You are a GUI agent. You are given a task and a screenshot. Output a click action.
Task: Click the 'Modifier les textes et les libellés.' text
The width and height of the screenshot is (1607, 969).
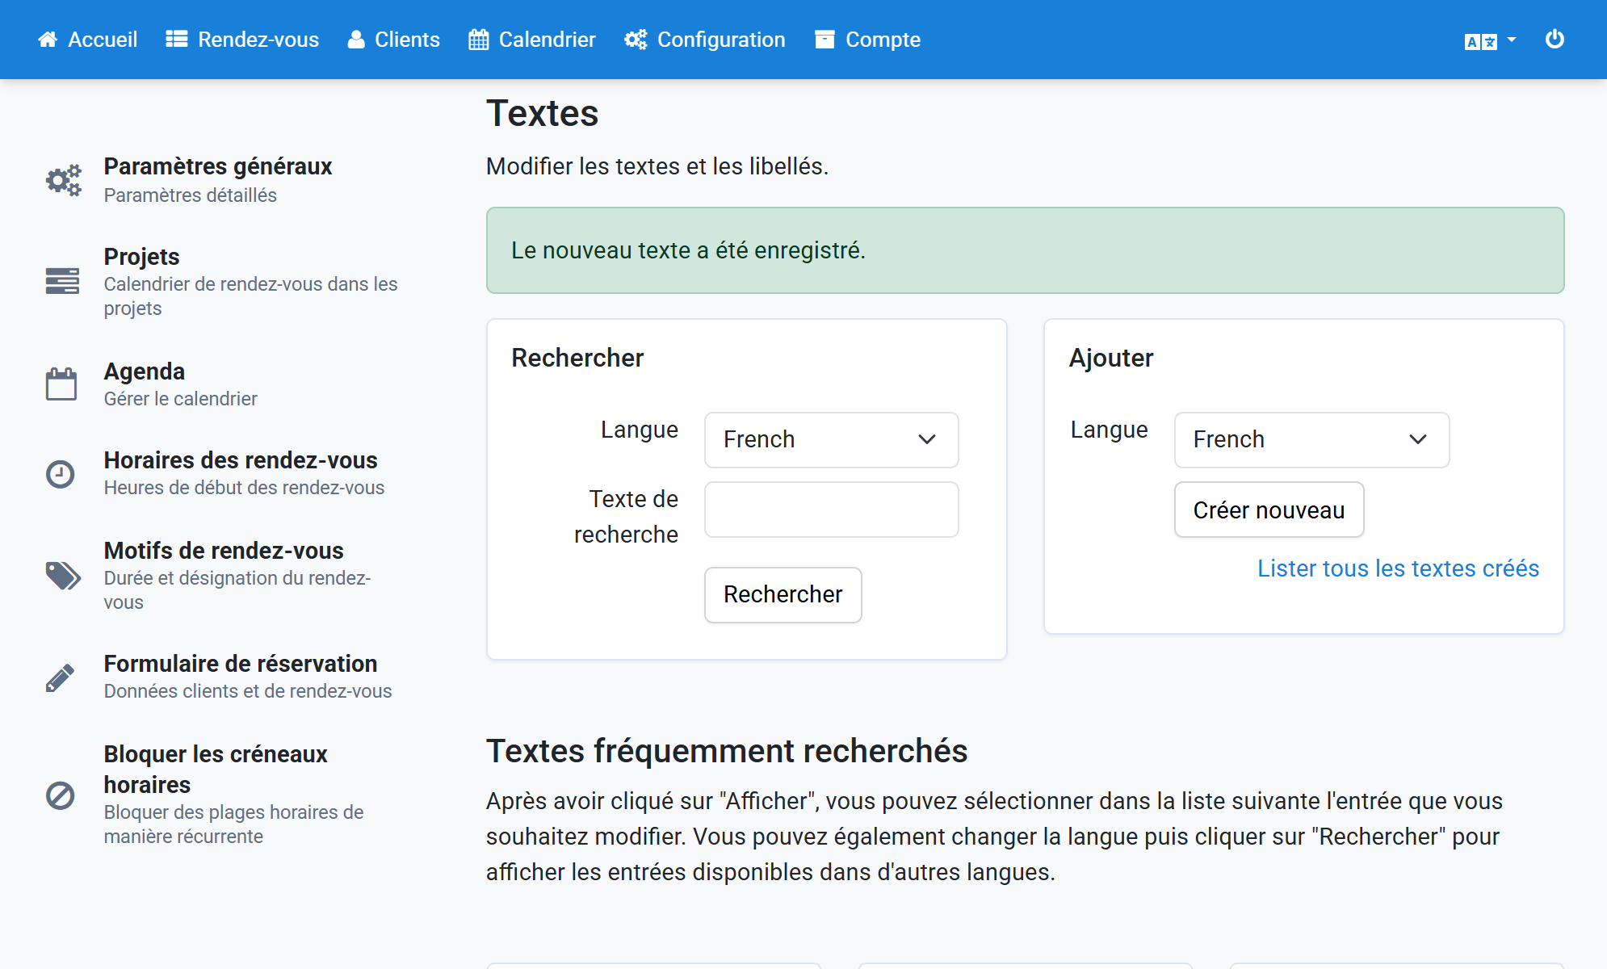(x=657, y=166)
